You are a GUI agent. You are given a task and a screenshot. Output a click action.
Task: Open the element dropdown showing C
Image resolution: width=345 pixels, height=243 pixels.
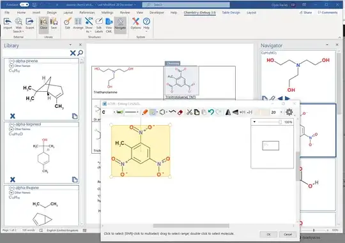109,112
